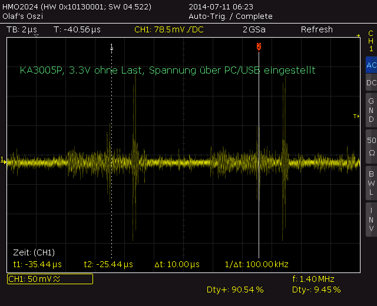Select the CH1: 50 mV channel box

coord(50,279)
